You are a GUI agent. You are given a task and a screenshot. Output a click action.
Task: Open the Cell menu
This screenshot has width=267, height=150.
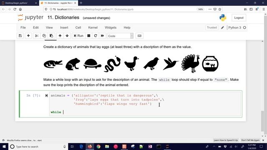[78, 27]
